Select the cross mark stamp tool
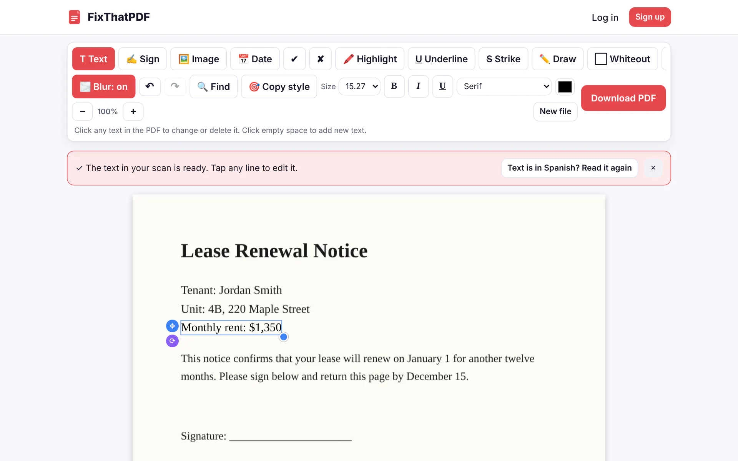This screenshot has width=738, height=461. coord(321,59)
